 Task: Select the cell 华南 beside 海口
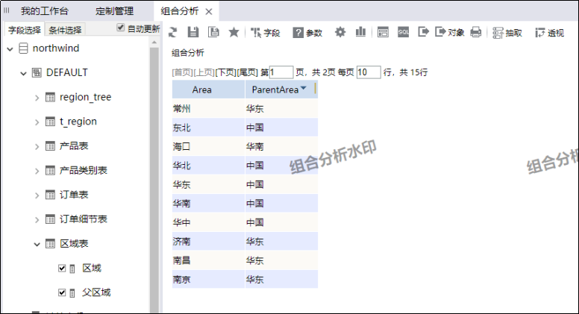[281, 146]
